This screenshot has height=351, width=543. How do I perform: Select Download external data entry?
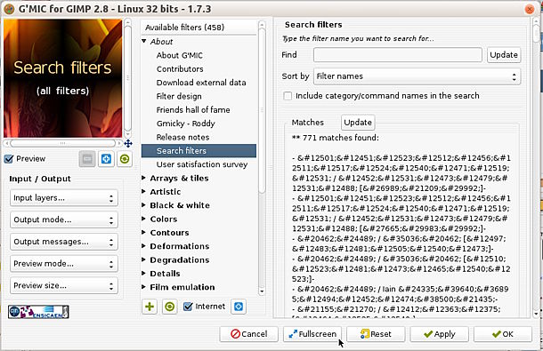201,83
